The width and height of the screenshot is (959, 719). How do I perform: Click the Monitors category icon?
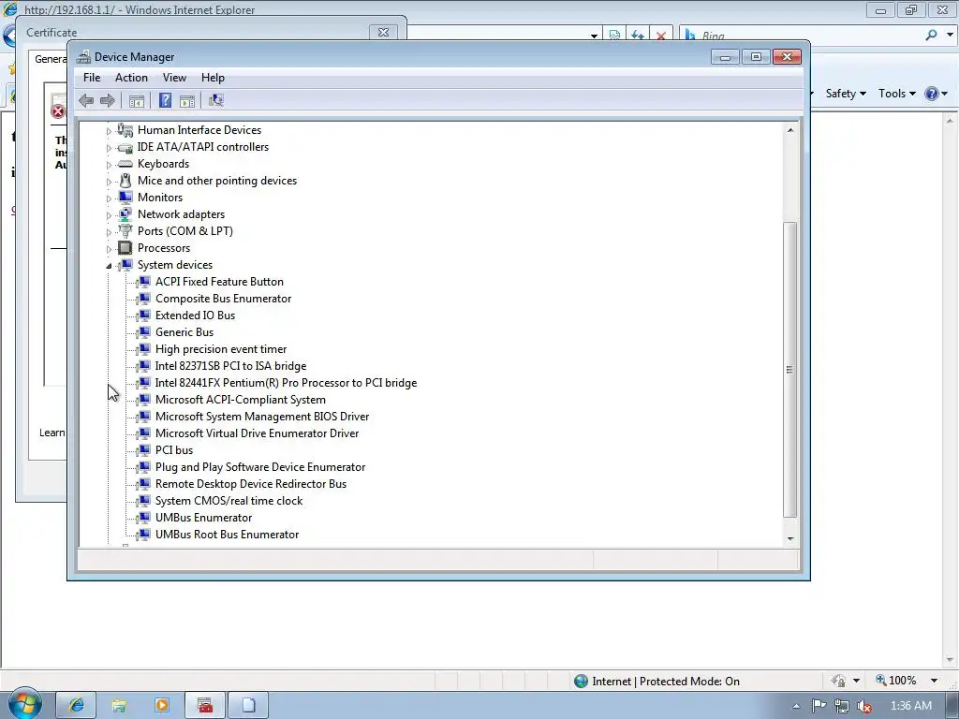(x=125, y=197)
